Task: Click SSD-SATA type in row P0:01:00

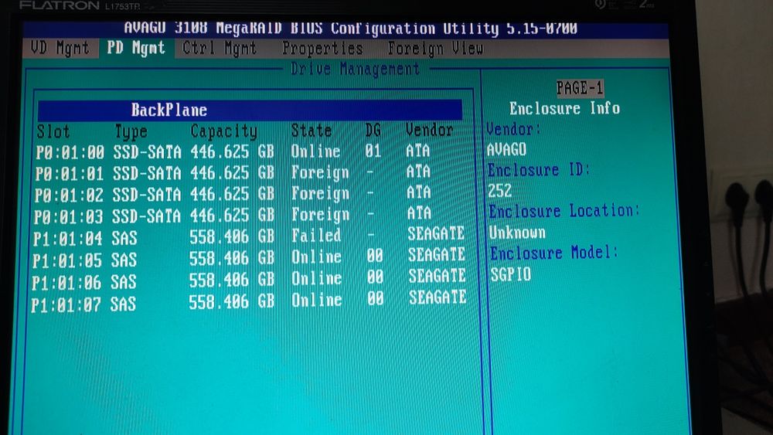Action: (x=147, y=151)
